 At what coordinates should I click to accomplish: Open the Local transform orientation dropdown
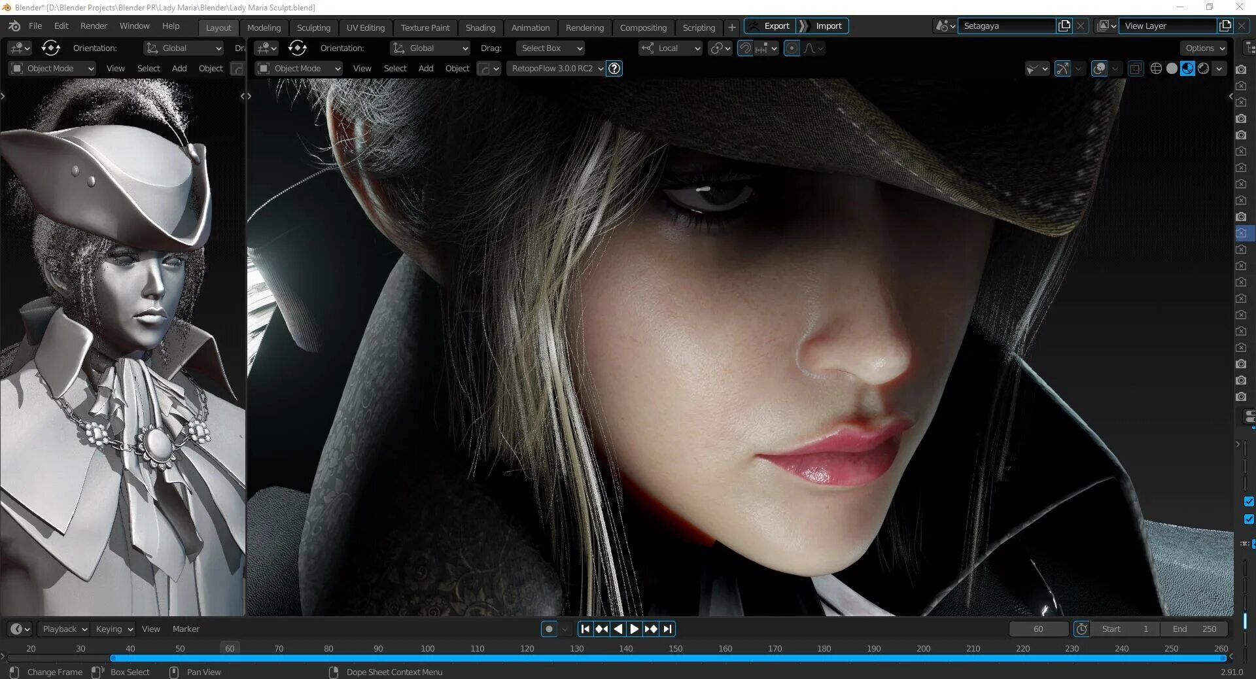click(x=671, y=48)
